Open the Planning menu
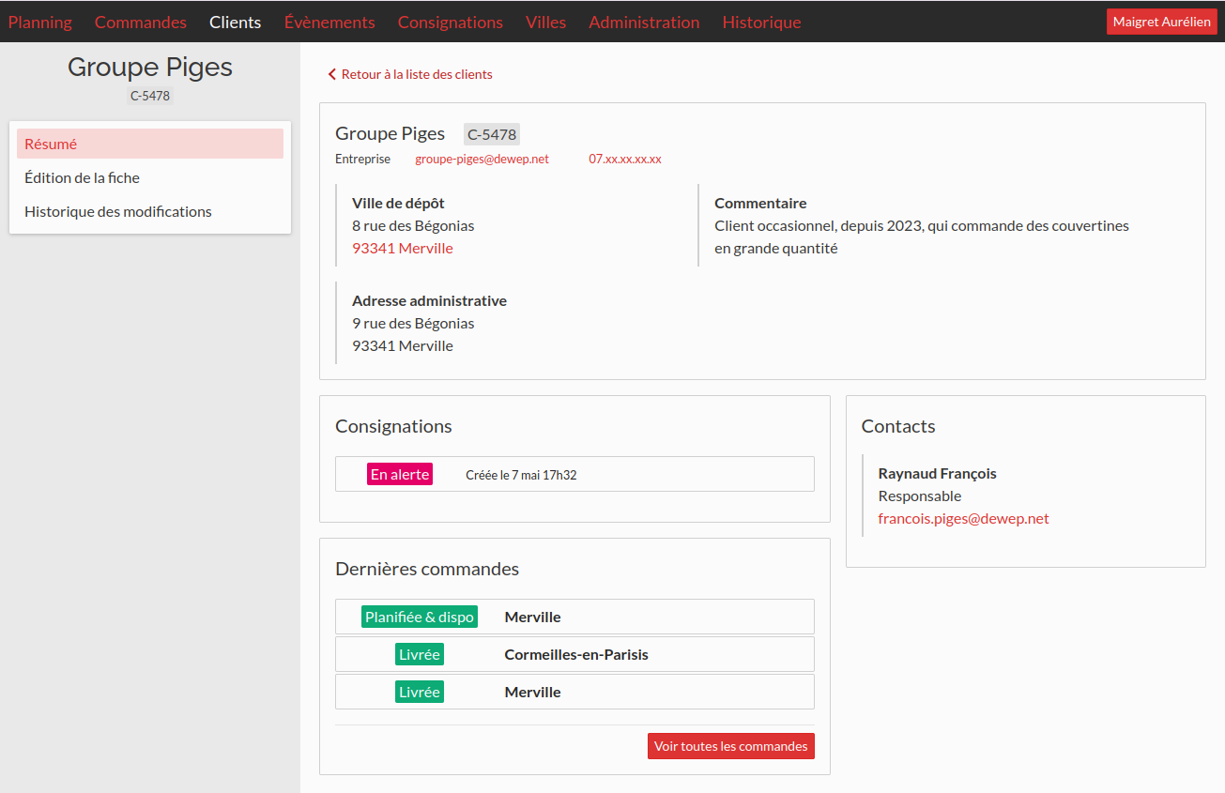The height and width of the screenshot is (793, 1225). tap(40, 22)
